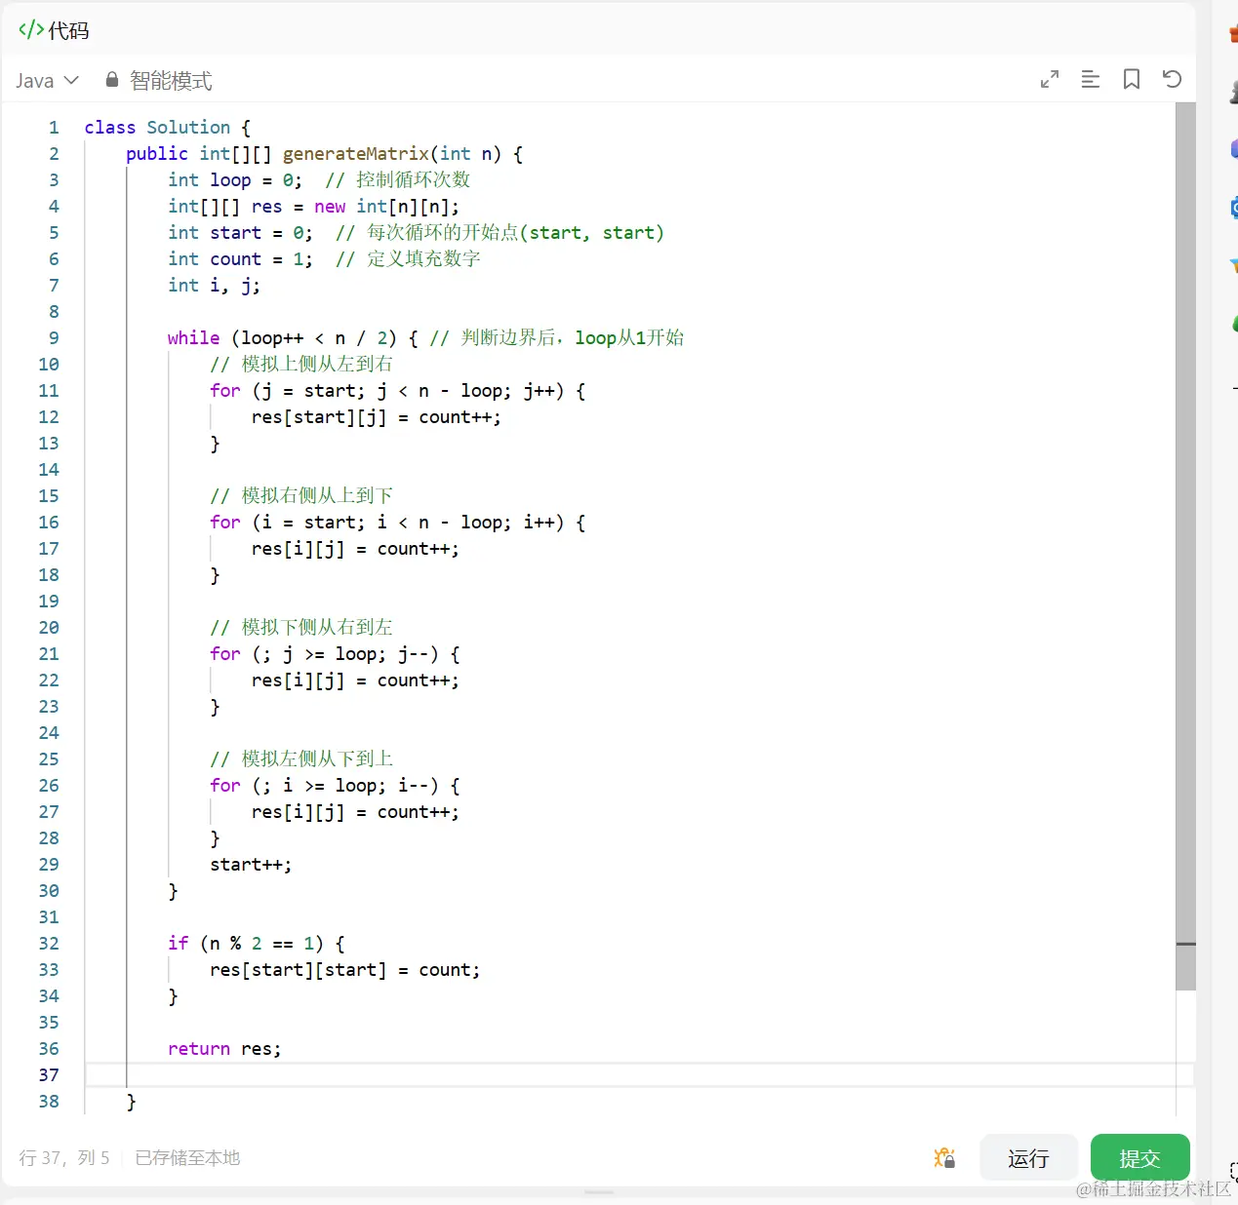Reset code with the undo arrow icon

click(x=1173, y=79)
